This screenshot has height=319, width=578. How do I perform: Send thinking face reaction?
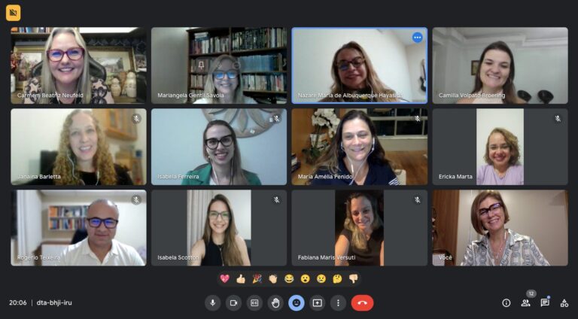[x=337, y=279]
